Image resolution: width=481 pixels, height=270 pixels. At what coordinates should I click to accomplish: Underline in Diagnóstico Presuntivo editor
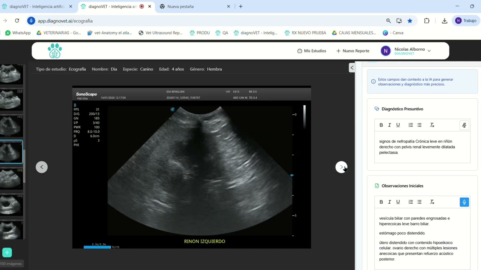pyautogui.click(x=398, y=125)
